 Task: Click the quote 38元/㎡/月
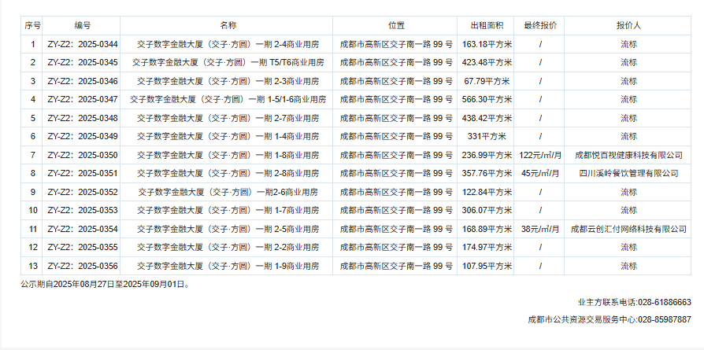pos(540,229)
